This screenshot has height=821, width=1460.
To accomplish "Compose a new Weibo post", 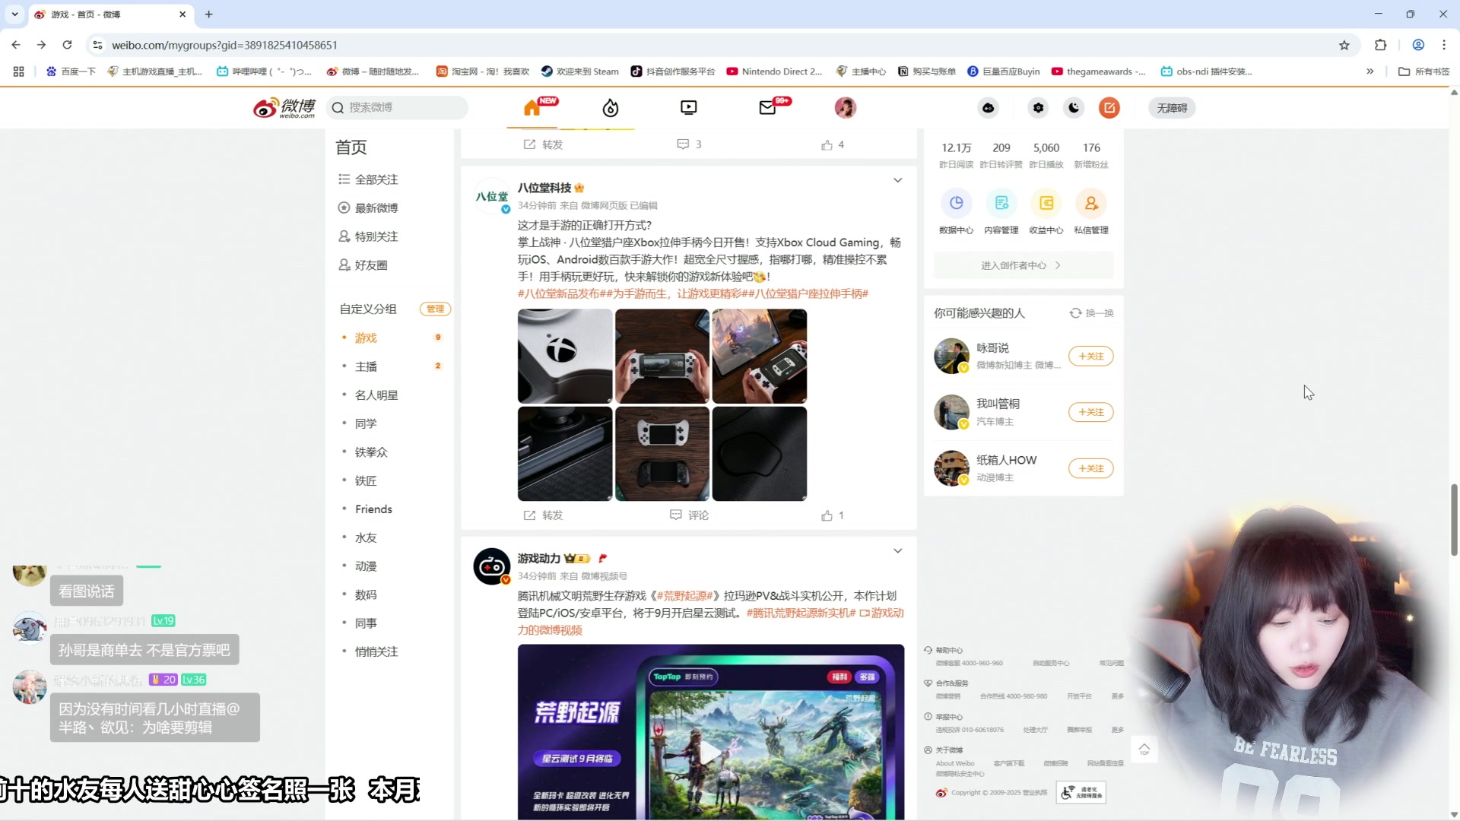I will (x=1109, y=108).
